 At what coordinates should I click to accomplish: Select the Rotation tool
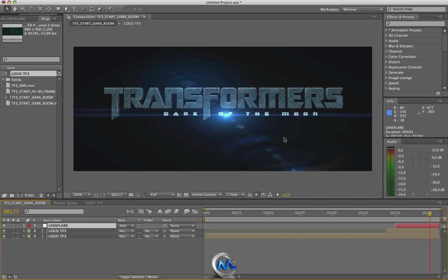tap(33, 9)
